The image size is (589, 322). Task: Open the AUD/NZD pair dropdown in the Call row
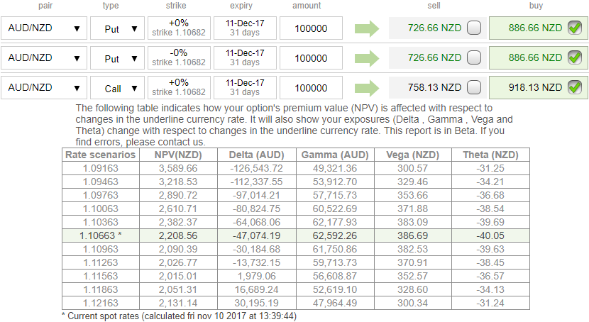pyautogui.click(x=43, y=88)
